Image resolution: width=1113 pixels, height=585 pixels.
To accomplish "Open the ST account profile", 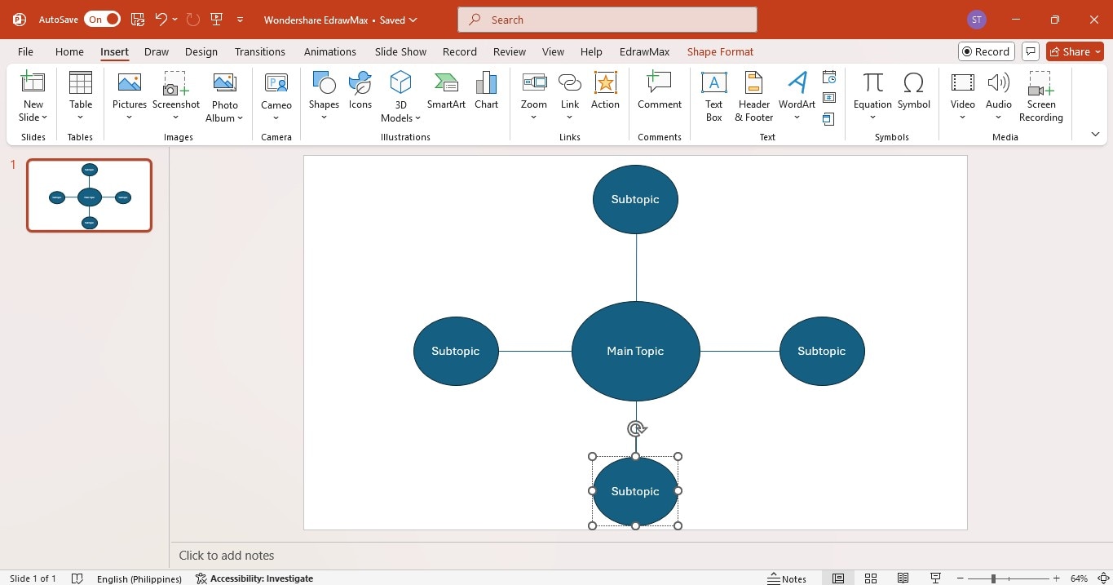I will pyautogui.click(x=976, y=20).
